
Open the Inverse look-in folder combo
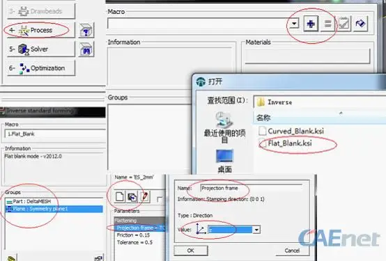[320, 102]
